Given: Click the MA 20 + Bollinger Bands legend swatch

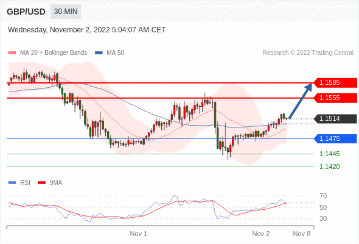Looking at the screenshot, I should [12, 53].
